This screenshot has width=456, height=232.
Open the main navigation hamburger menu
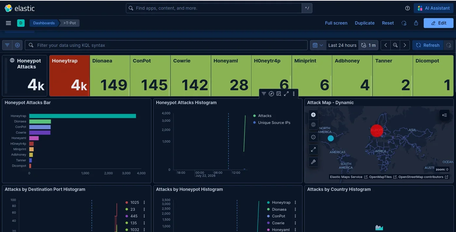[8, 23]
